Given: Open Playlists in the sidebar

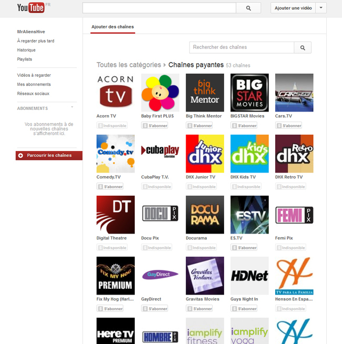Looking at the screenshot, I should pyautogui.click(x=24, y=59).
